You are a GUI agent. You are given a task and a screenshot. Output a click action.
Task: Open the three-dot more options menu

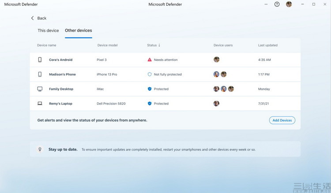(266, 4)
